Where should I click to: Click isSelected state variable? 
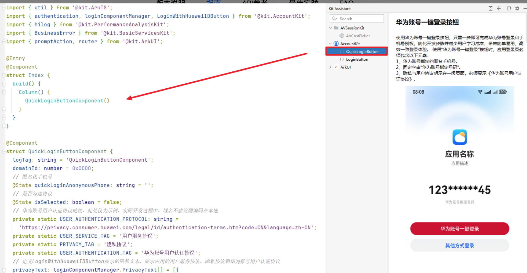50,202
